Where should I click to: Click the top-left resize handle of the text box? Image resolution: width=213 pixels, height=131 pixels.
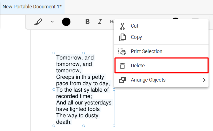(x=54, y=53)
